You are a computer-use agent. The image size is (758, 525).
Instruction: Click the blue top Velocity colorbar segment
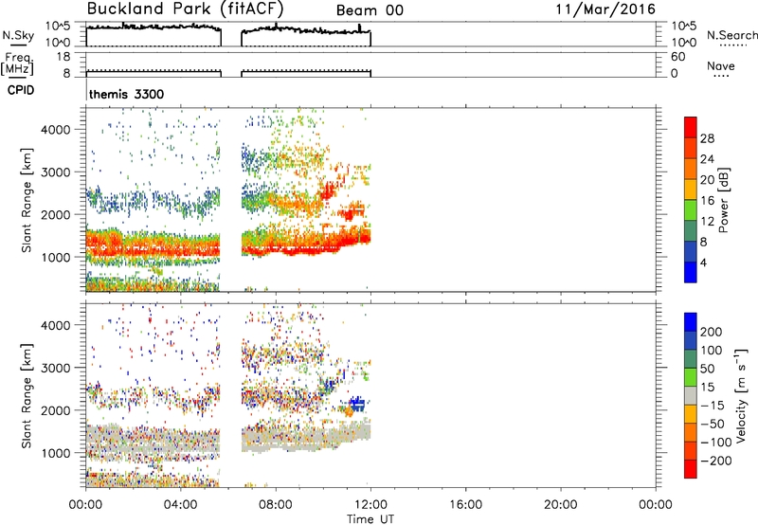[691, 322]
